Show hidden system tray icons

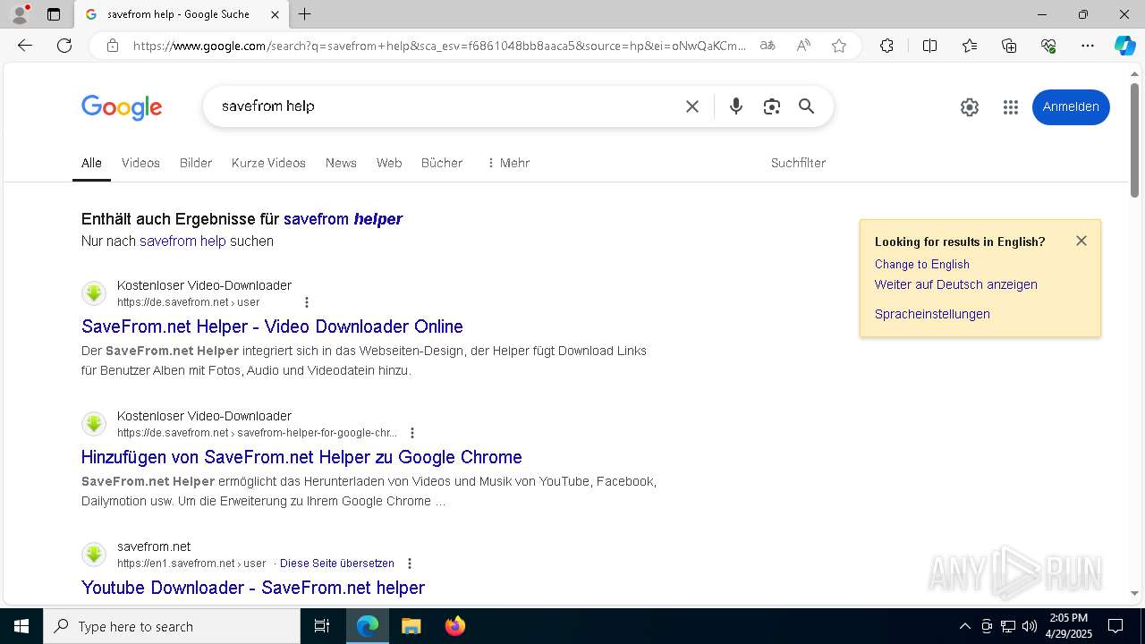964,626
